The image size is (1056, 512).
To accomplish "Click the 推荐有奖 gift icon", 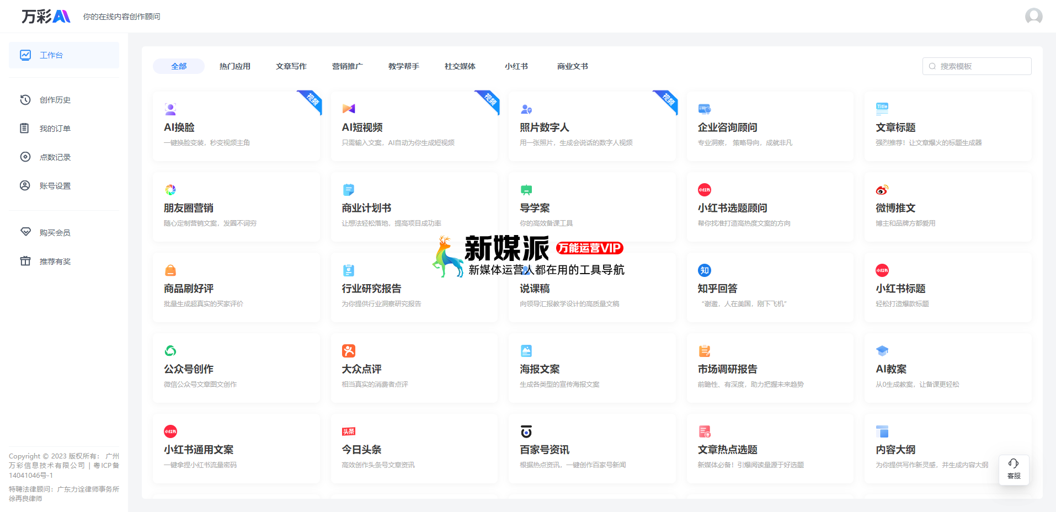I will click(25, 261).
